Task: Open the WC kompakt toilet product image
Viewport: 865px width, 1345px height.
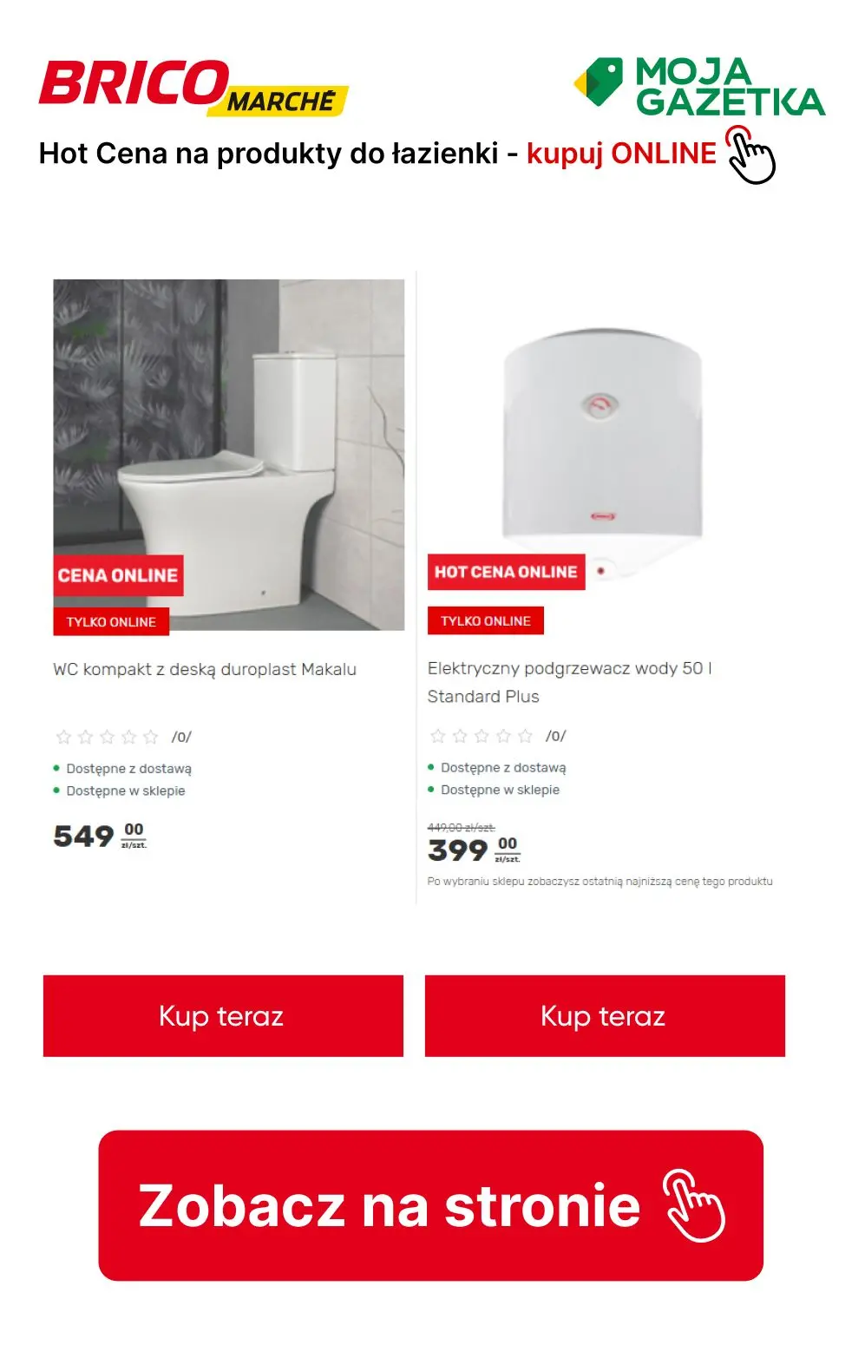Action: tap(229, 455)
